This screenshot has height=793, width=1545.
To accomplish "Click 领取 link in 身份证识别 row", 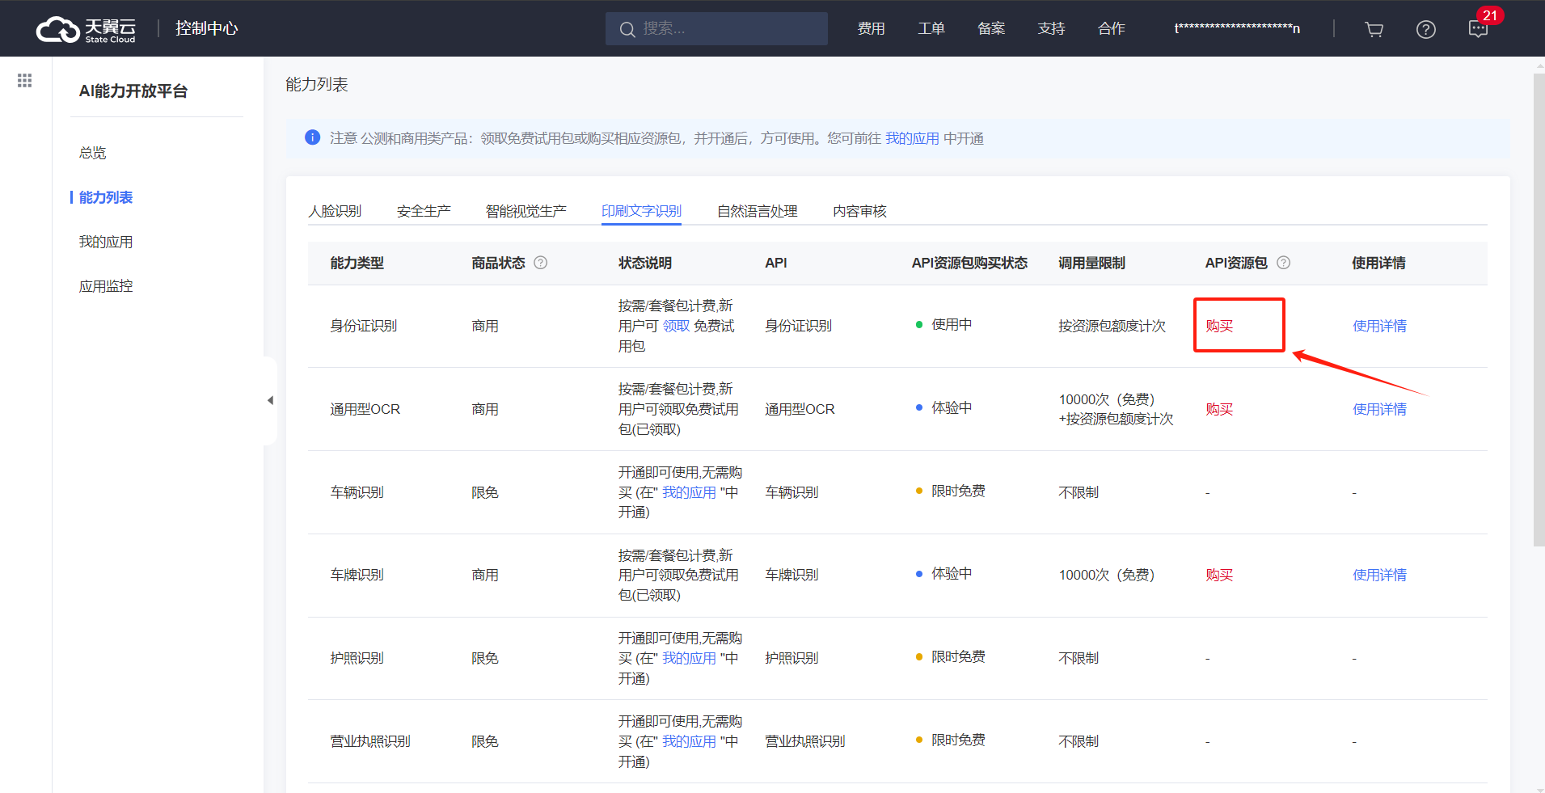I will (x=676, y=326).
